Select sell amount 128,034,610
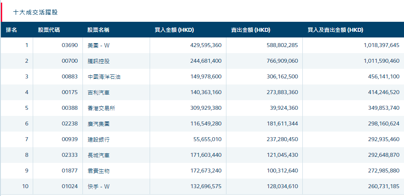The image size is (404, 196). pos(282,186)
